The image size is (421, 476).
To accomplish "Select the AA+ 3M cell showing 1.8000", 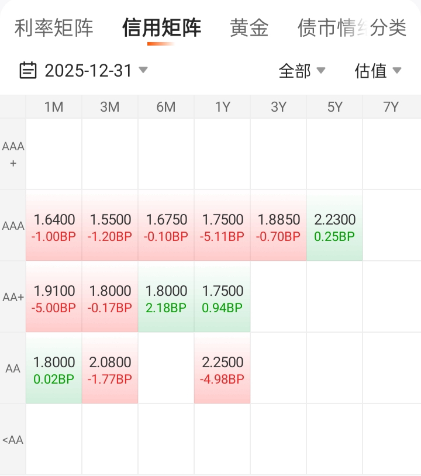I will point(110,298).
